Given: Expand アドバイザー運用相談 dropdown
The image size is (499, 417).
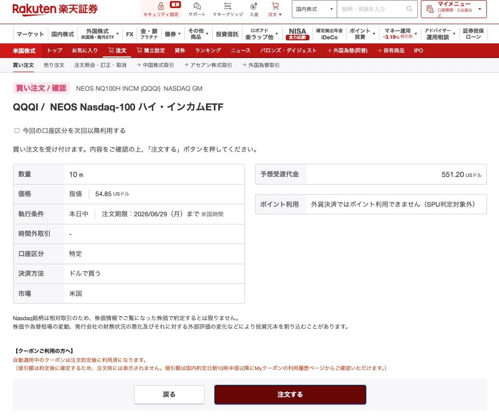Looking at the screenshot, I should (440, 34).
